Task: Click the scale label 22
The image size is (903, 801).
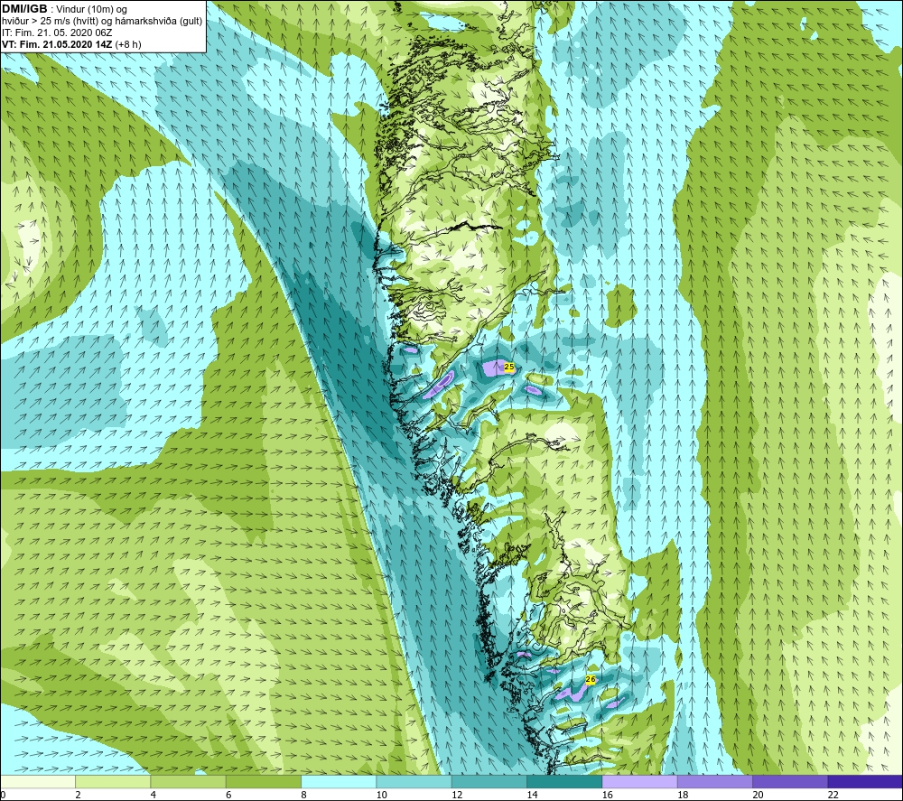Action: pyautogui.click(x=833, y=795)
